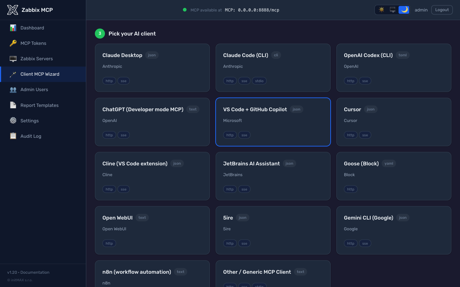Select the Claude Desktop client card
Viewport: 460px width, 287px height.
click(152, 68)
